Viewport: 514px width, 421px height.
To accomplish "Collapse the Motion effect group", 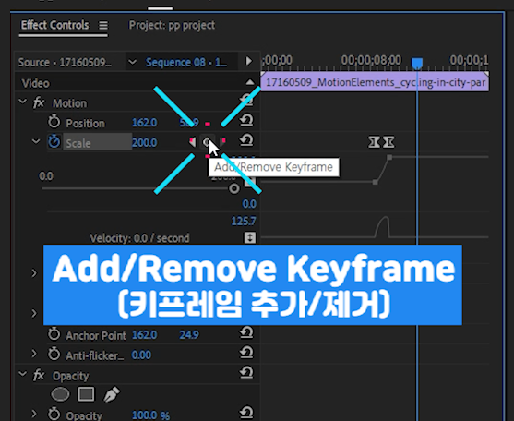I will (x=23, y=102).
